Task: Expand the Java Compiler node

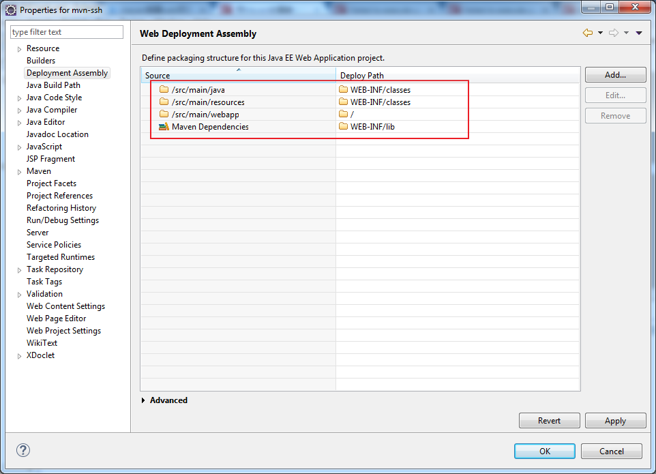Action: point(19,110)
